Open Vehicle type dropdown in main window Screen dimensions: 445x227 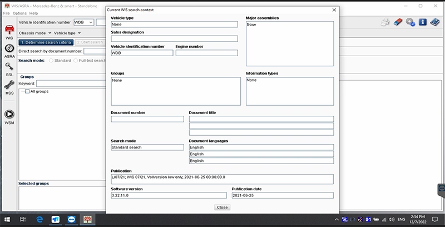click(x=67, y=33)
